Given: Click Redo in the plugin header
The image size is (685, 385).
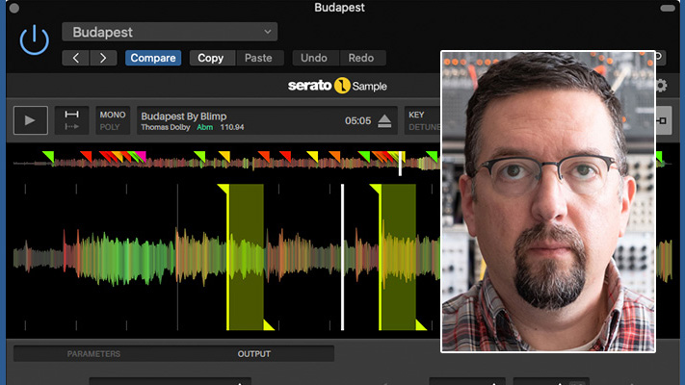Looking at the screenshot, I should pyautogui.click(x=360, y=58).
